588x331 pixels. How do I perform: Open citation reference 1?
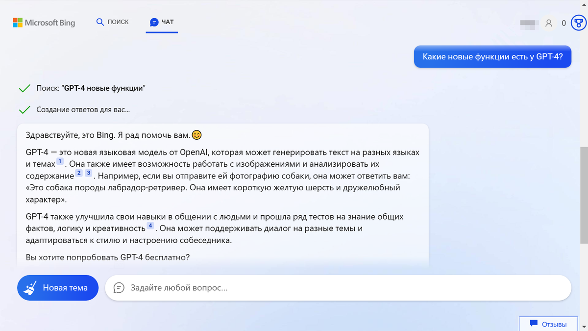tap(60, 161)
